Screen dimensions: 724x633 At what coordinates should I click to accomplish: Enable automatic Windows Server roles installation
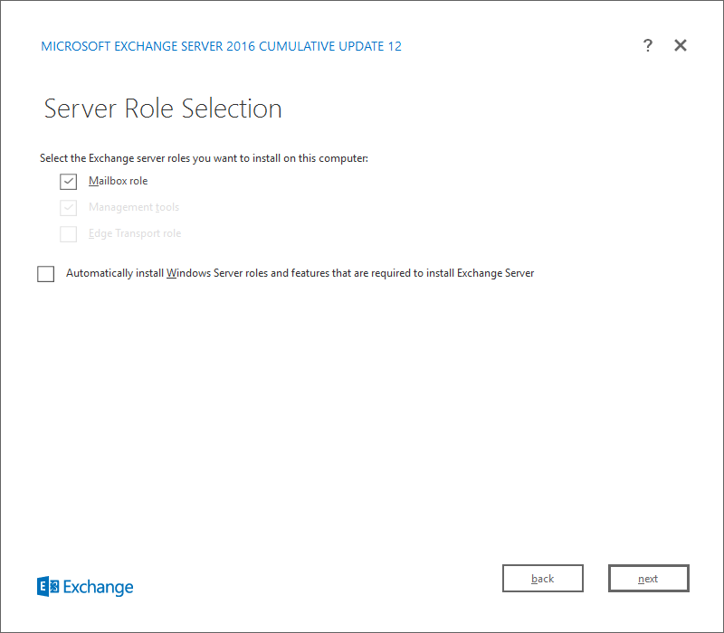(x=46, y=274)
